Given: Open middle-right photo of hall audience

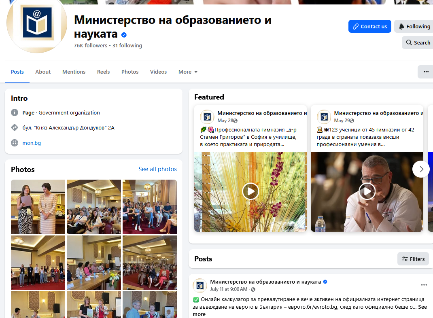Looking at the screenshot, I should tap(150, 263).
